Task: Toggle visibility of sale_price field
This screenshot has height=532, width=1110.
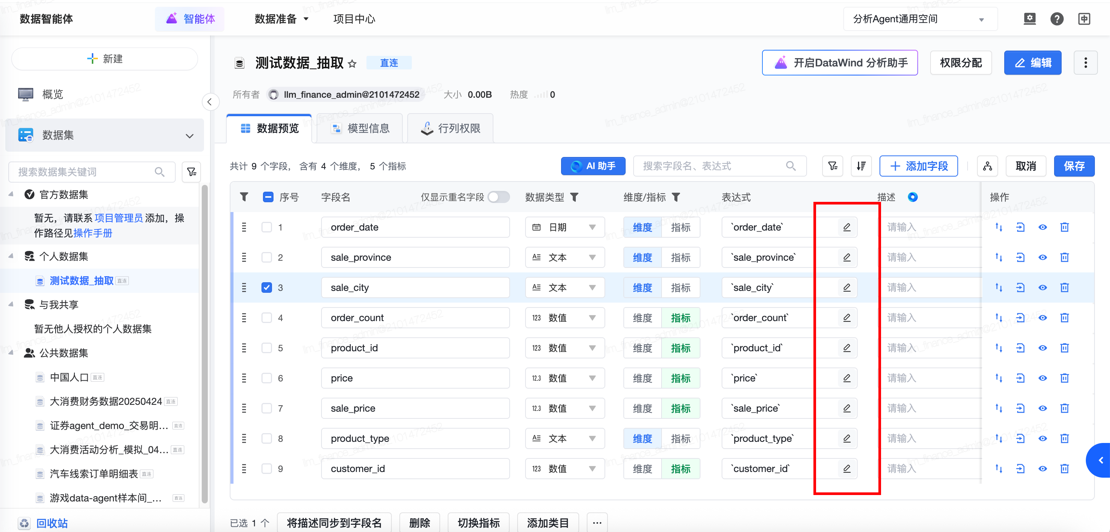Action: [1042, 408]
